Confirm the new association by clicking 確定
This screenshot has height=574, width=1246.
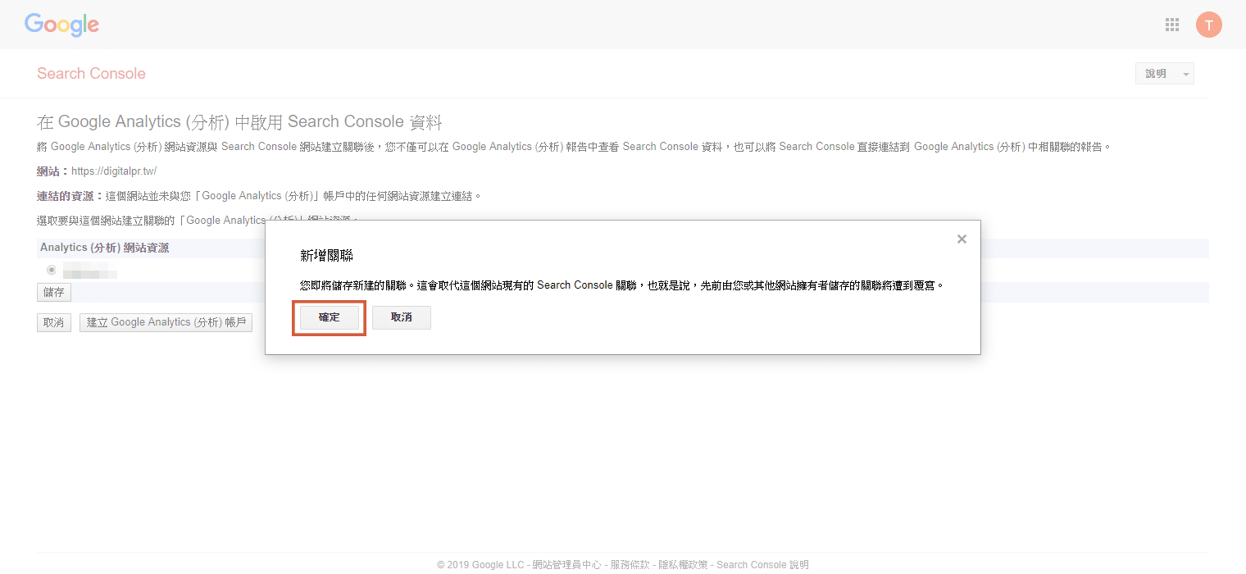(x=328, y=317)
